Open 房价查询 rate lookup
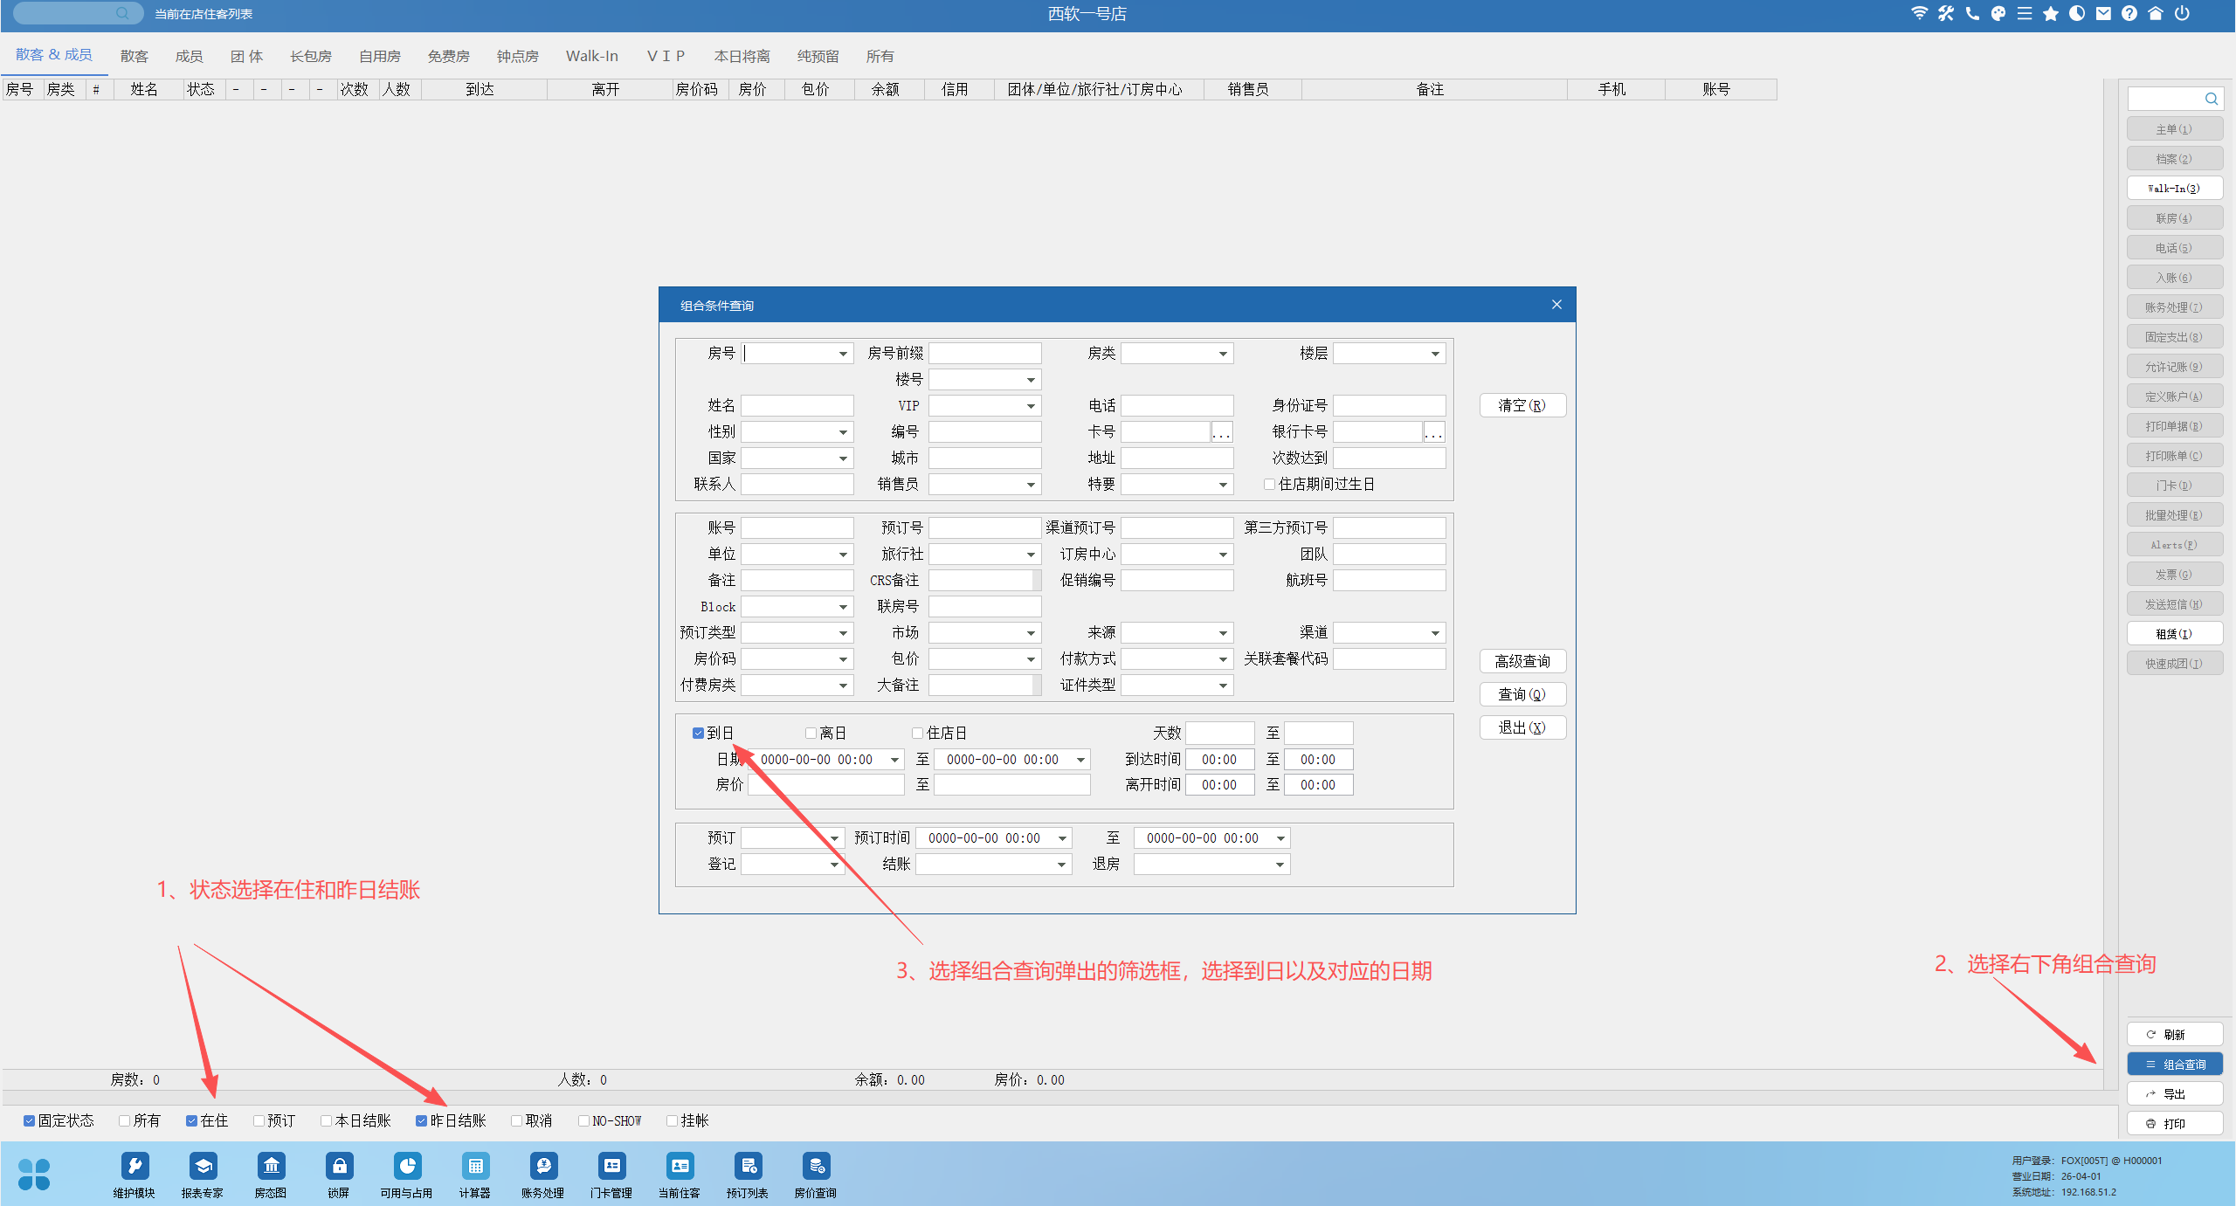 816,1175
